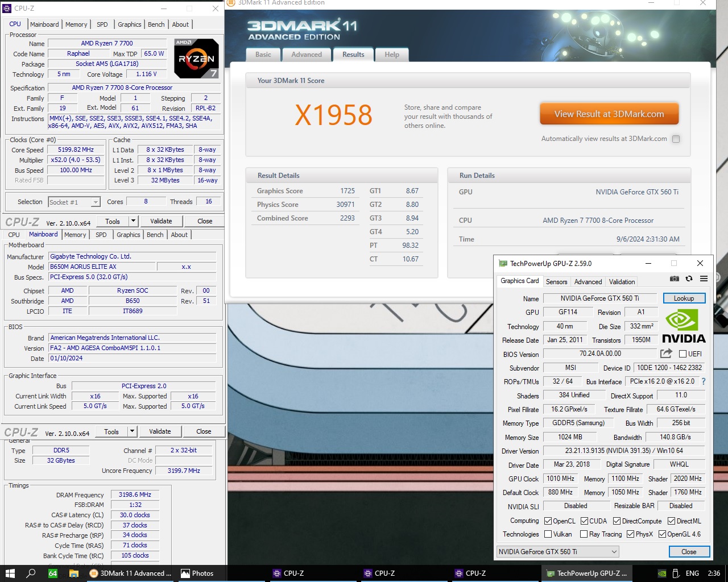Switch to 3DMark 11 Advanced taskbar item
The image size is (728, 582).
click(x=130, y=573)
